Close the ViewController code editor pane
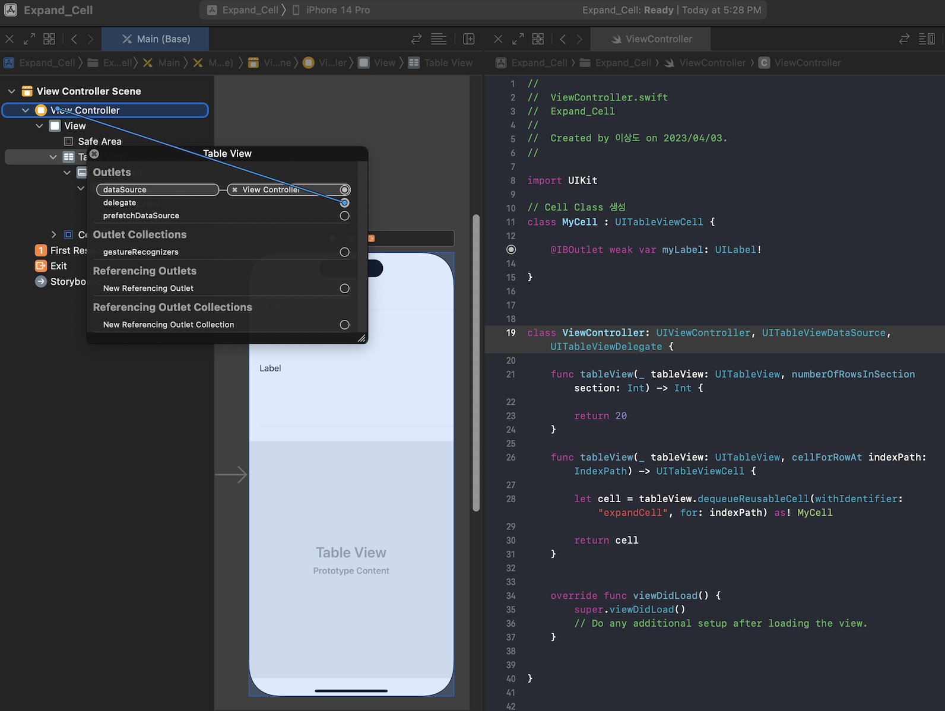This screenshot has height=711, width=945. 498,39
